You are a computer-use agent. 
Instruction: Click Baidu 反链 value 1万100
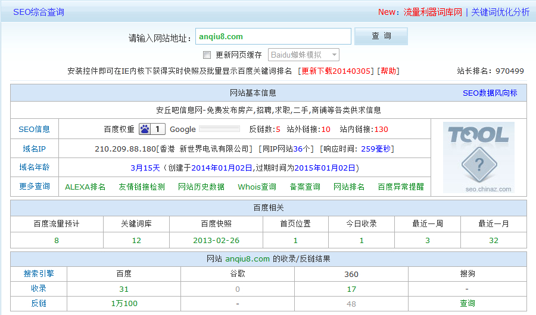pyautogui.click(x=124, y=304)
